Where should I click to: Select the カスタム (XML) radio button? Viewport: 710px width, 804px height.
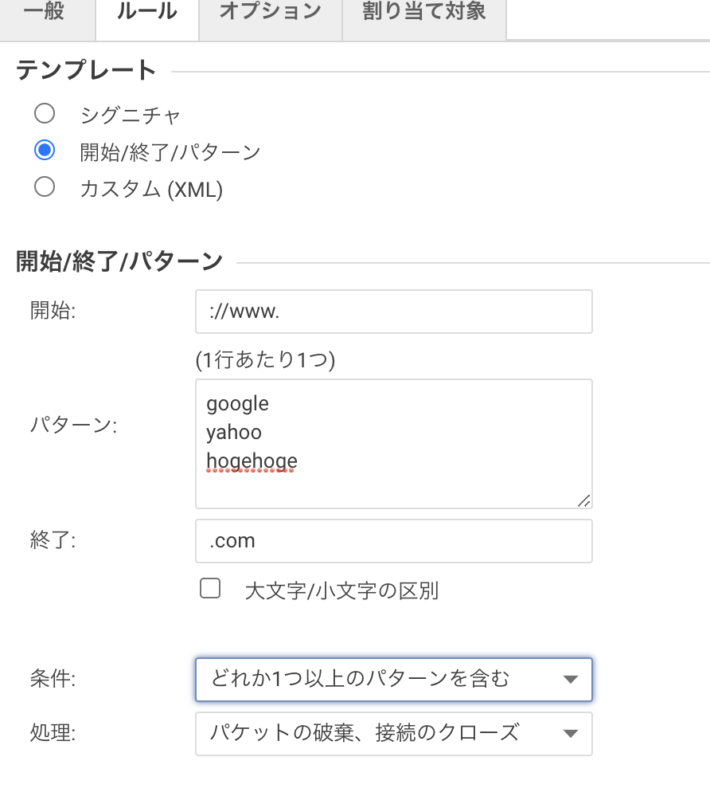coord(45,189)
